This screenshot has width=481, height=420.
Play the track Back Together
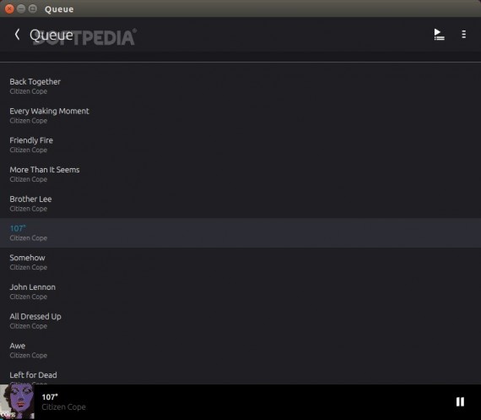click(x=240, y=86)
